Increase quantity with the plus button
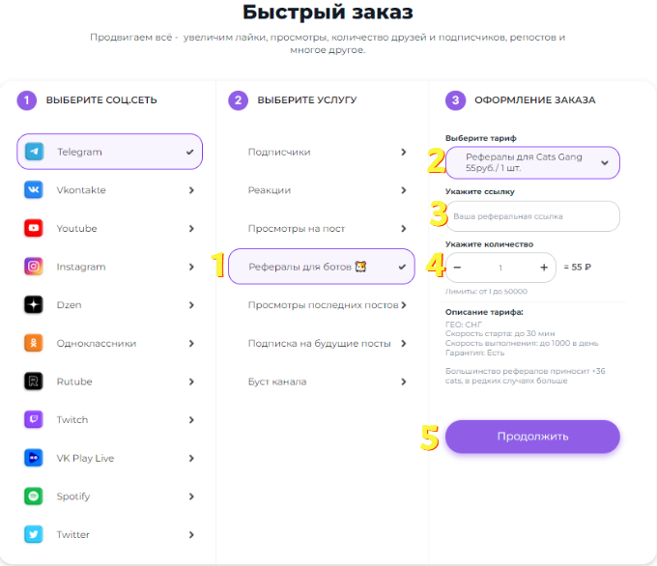This screenshot has width=657, height=566. [x=544, y=268]
